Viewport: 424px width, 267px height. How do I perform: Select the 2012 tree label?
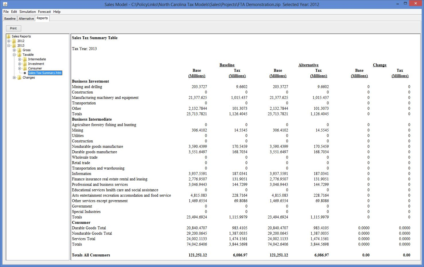coord(21,41)
